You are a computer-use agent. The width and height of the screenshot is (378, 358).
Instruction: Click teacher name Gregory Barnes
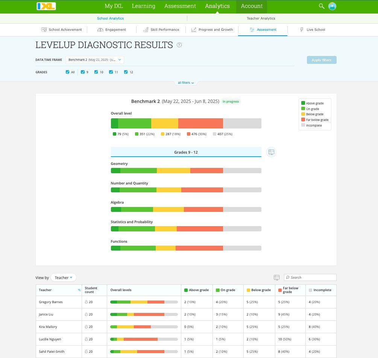point(51,302)
